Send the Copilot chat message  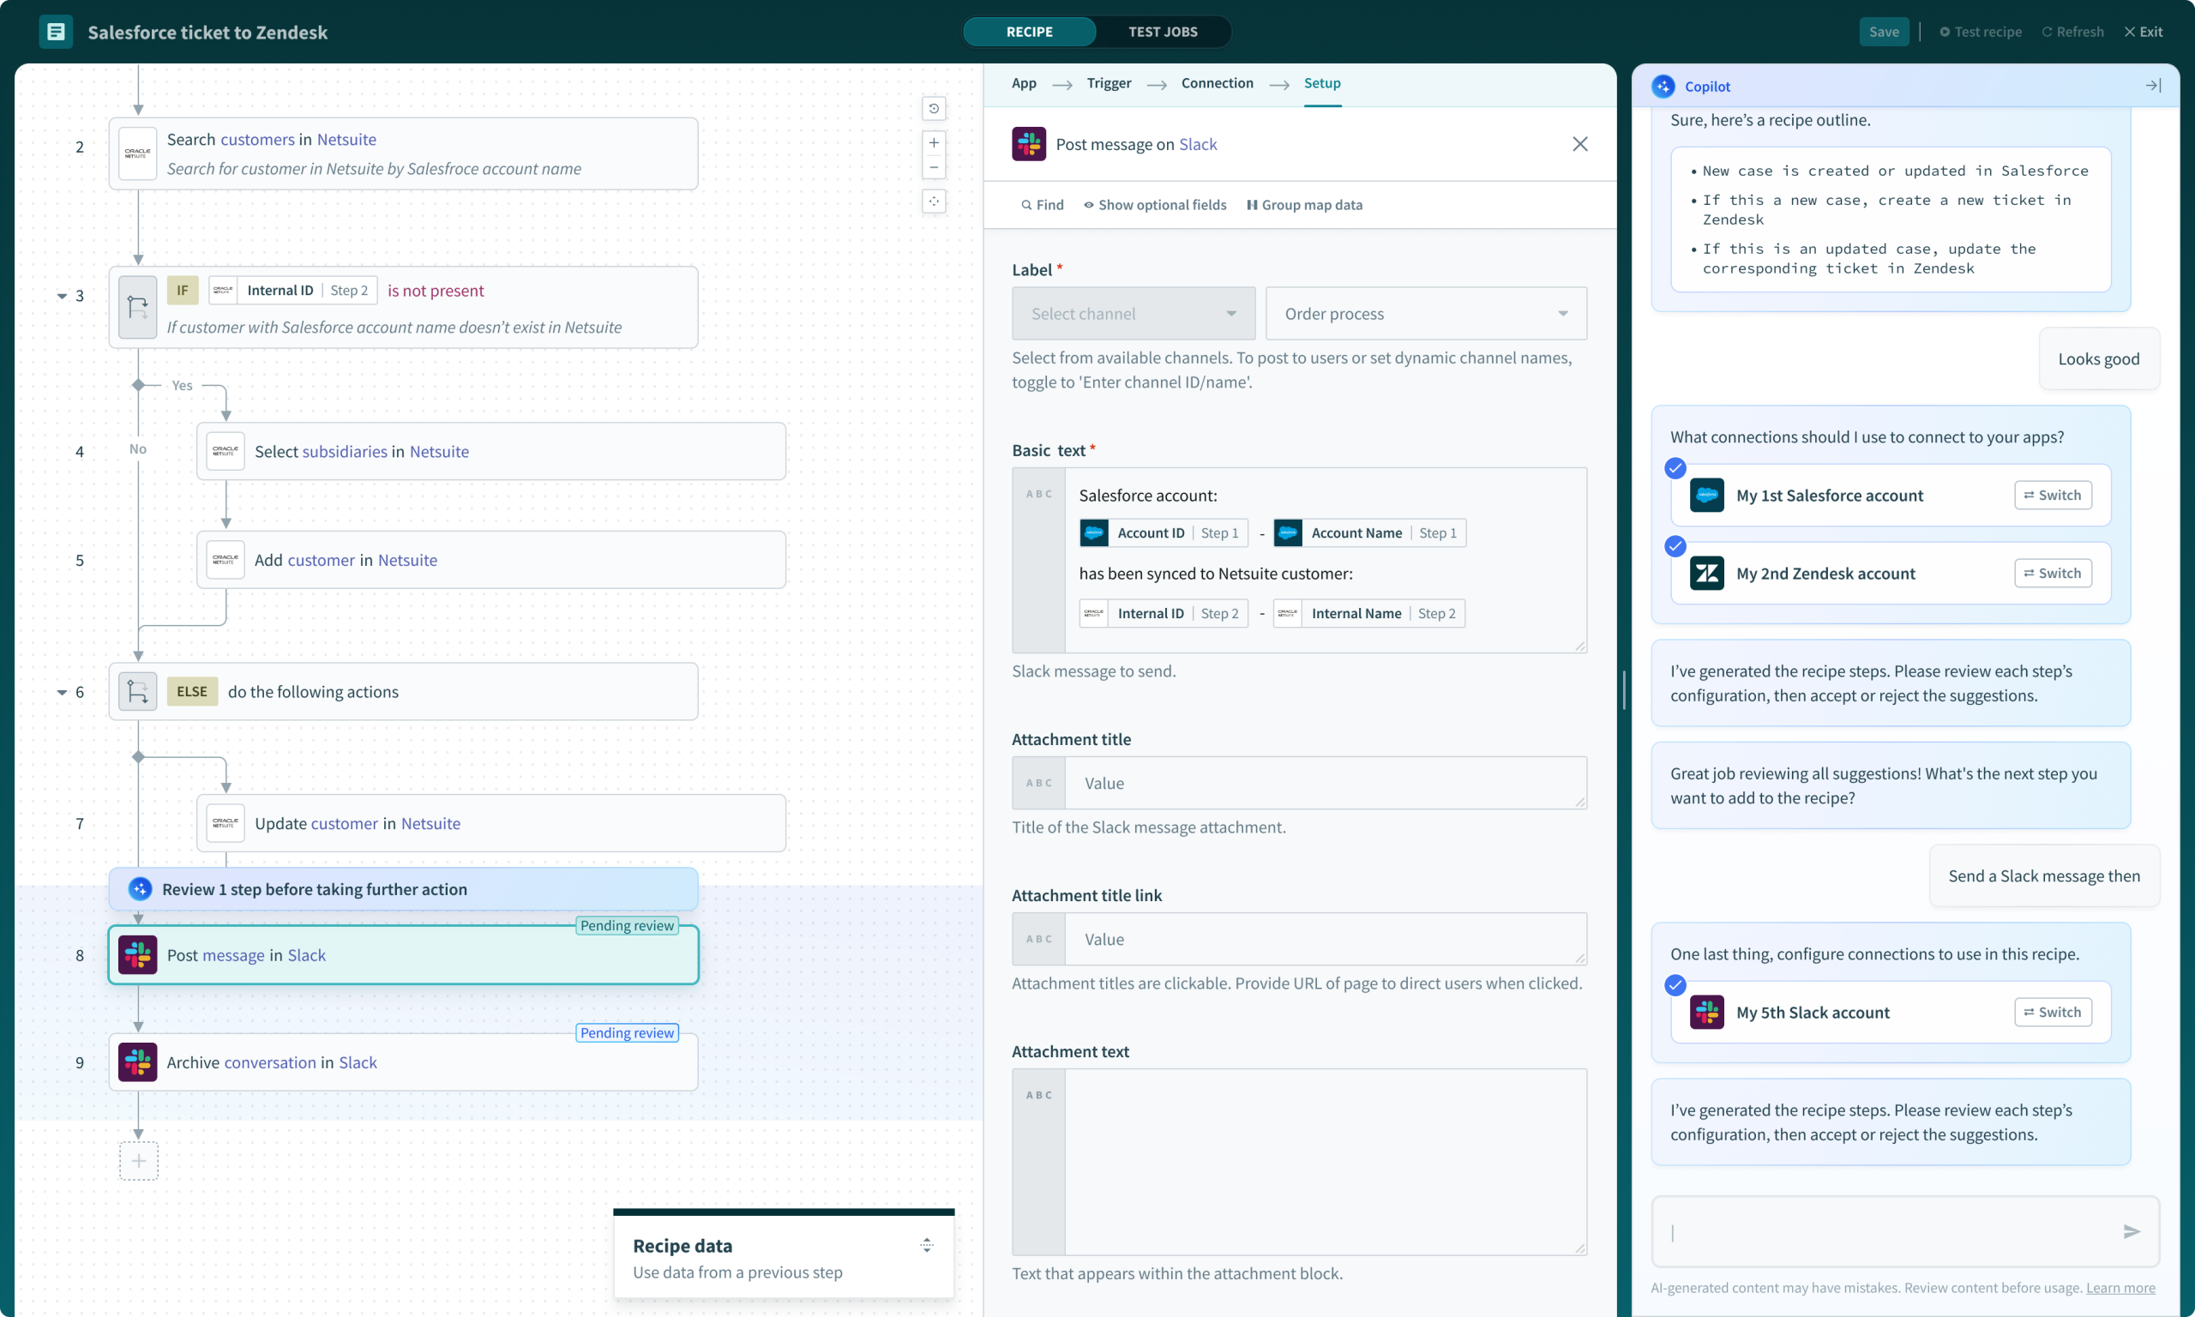click(x=2132, y=1232)
